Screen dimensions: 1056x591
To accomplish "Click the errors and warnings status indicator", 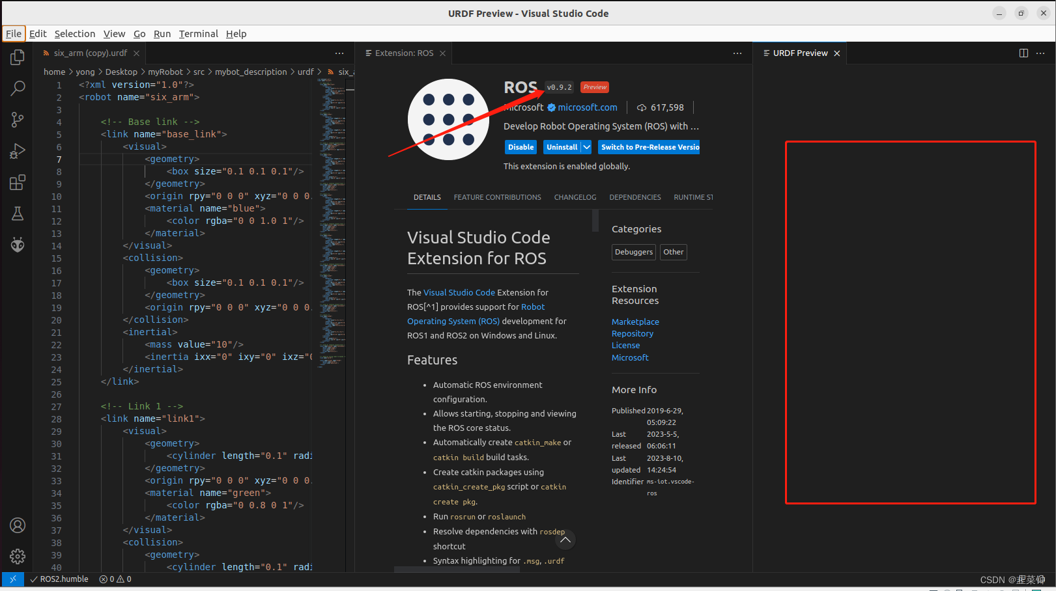I will click(115, 579).
